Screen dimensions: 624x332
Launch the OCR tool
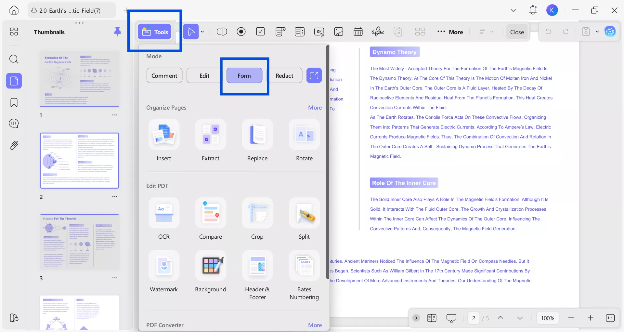click(x=164, y=219)
